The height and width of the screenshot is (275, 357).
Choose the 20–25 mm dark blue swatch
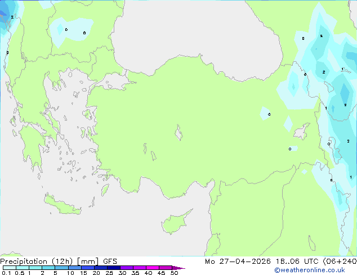click(x=100, y=268)
